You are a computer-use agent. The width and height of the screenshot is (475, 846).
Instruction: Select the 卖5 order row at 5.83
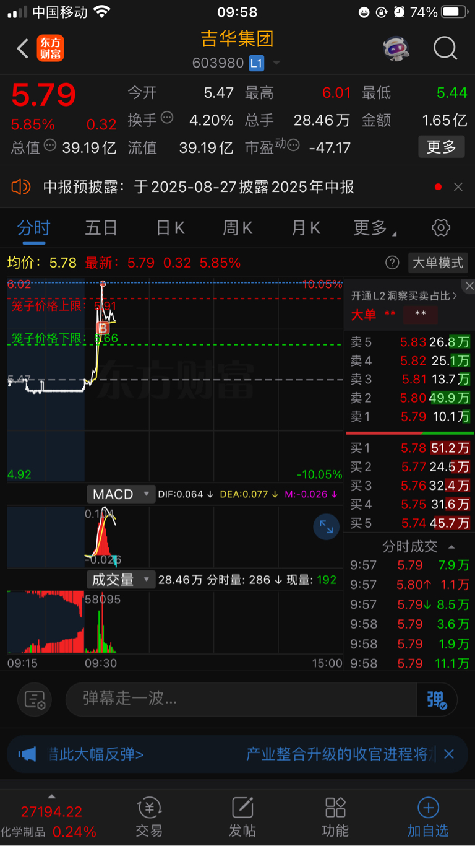[x=409, y=342]
